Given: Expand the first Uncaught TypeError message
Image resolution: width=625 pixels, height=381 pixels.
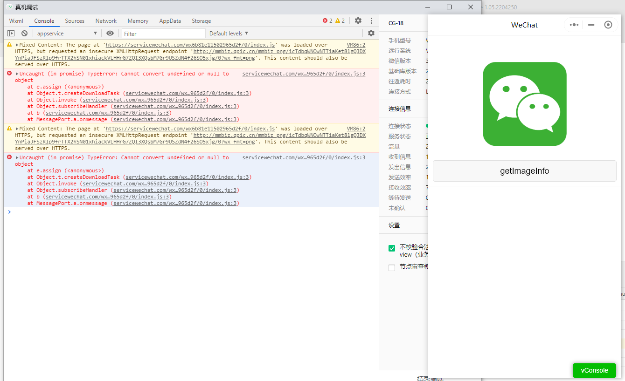Looking at the screenshot, I should click(x=17, y=74).
